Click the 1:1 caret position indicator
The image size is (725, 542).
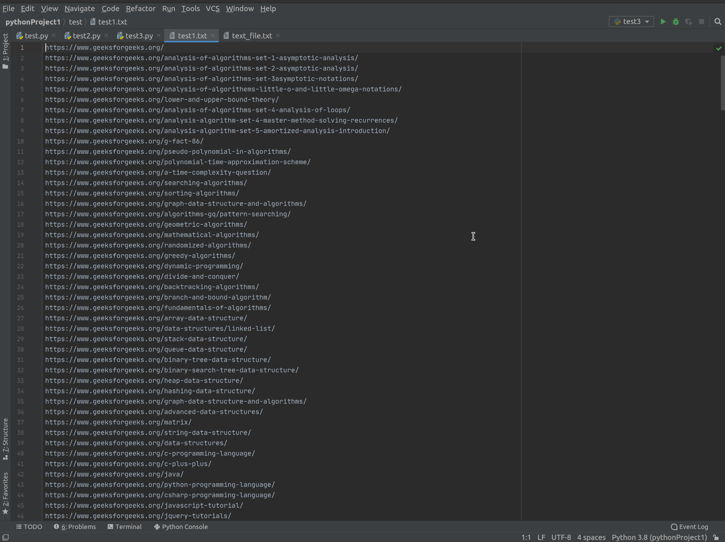pos(526,537)
